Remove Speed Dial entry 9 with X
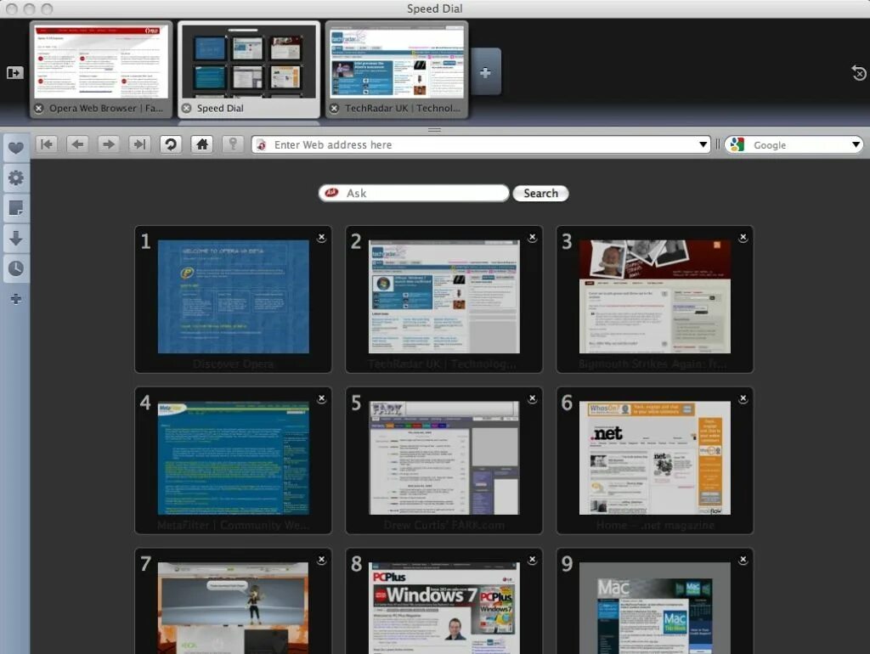This screenshot has width=870, height=654. [743, 561]
